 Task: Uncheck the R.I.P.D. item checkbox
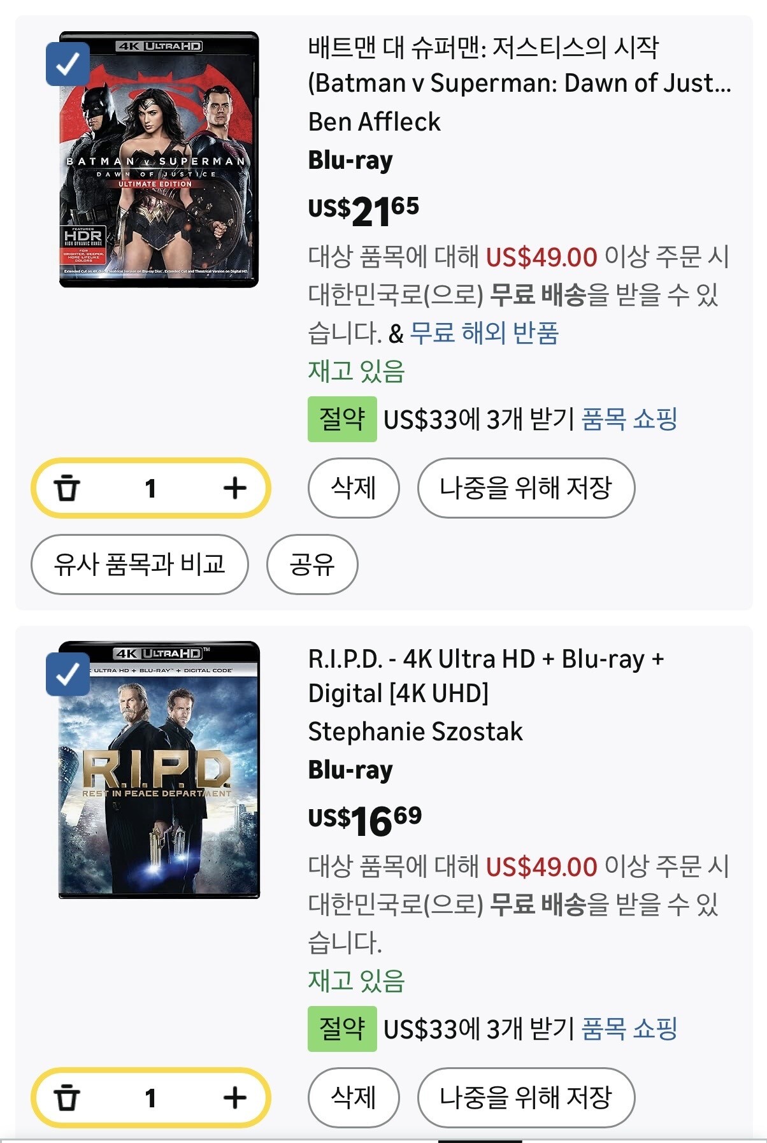(x=68, y=673)
